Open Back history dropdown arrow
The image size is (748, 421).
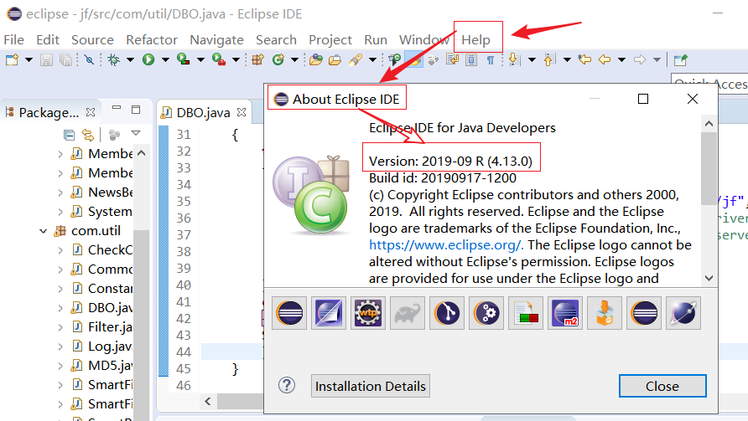[x=621, y=60]
